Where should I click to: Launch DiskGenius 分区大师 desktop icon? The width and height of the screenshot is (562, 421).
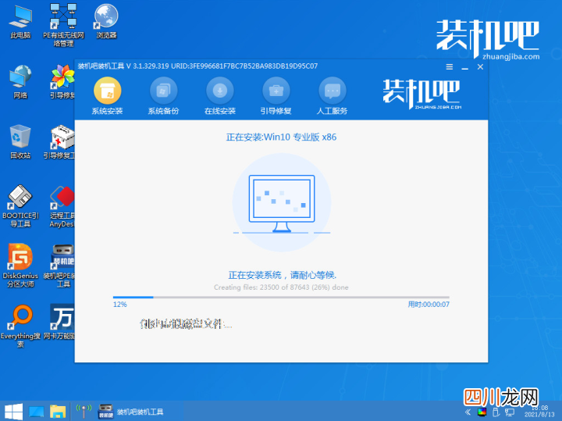(x=20, y=266)
